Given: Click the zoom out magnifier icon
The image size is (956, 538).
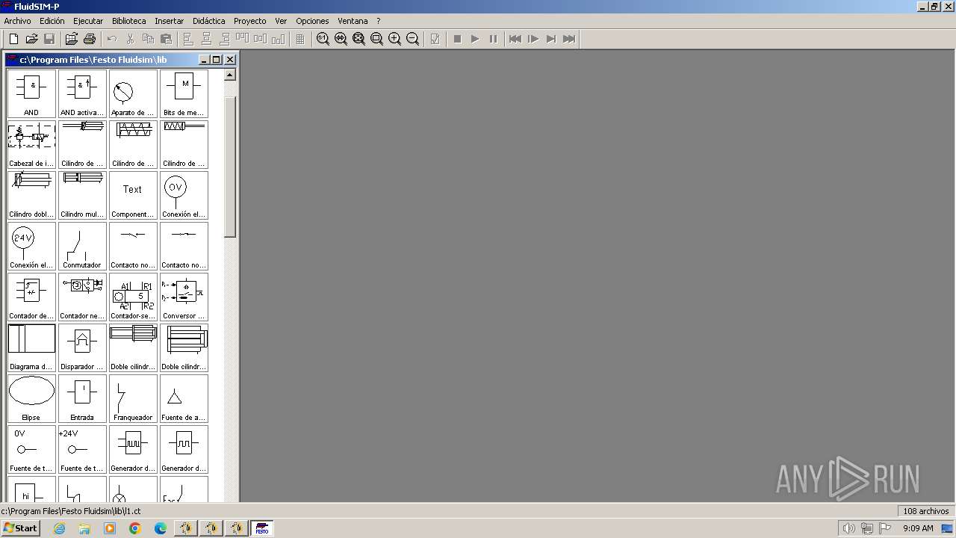Looking at the screenshot, I should 412,39.
